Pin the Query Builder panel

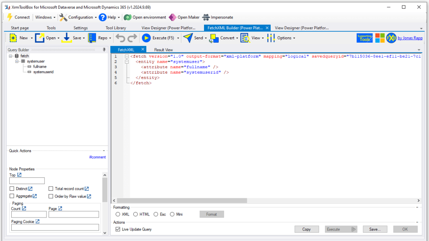(x=104, y=50)
